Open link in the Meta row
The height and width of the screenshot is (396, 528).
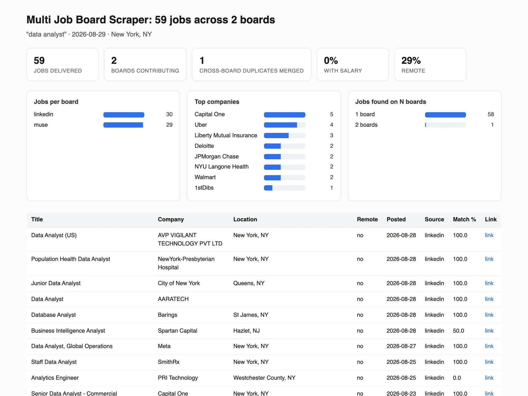click(x=489, y=346)
